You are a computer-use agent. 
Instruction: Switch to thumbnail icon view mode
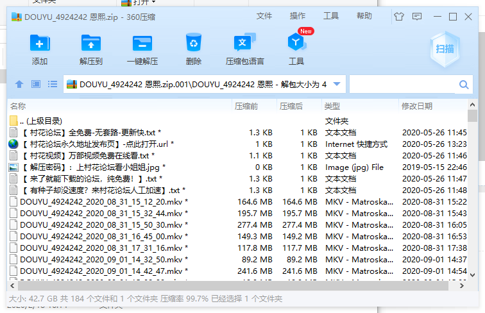coord(36,84)
